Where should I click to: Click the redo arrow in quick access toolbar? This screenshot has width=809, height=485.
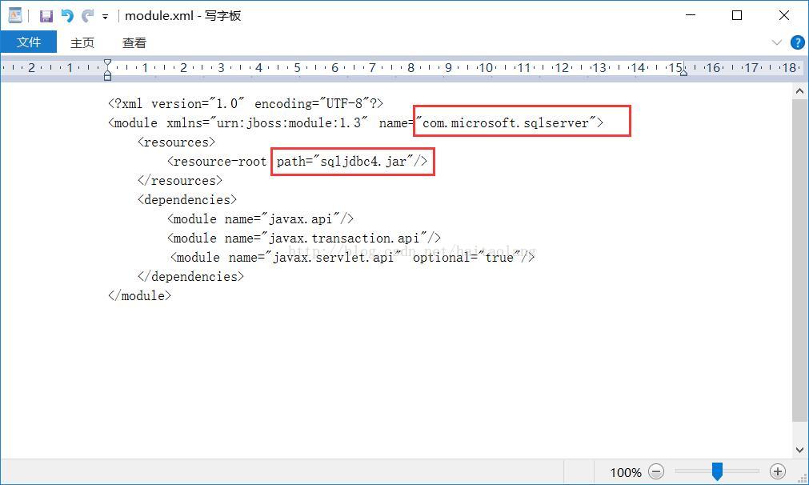[x=88, y=16]
